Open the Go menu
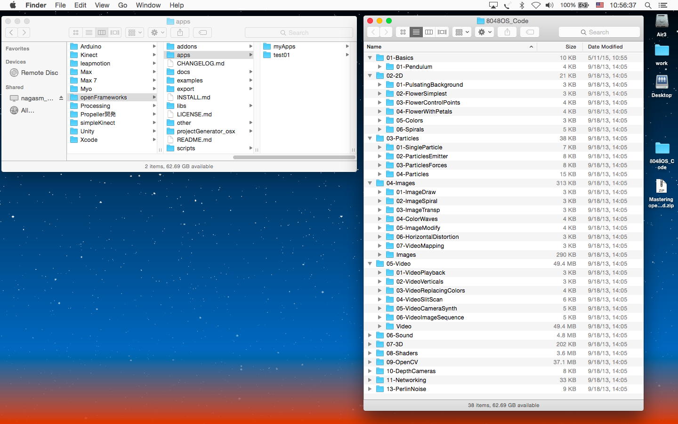This screenshot has height=424, width=678. (122, 5)
